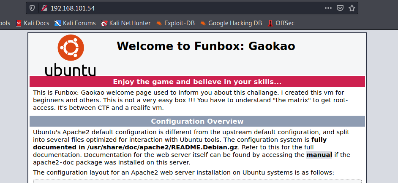This screenshot has height=183, width=398.
Task: Open the Kali NetHunter bookmark
Action: [x=125, y=23]
